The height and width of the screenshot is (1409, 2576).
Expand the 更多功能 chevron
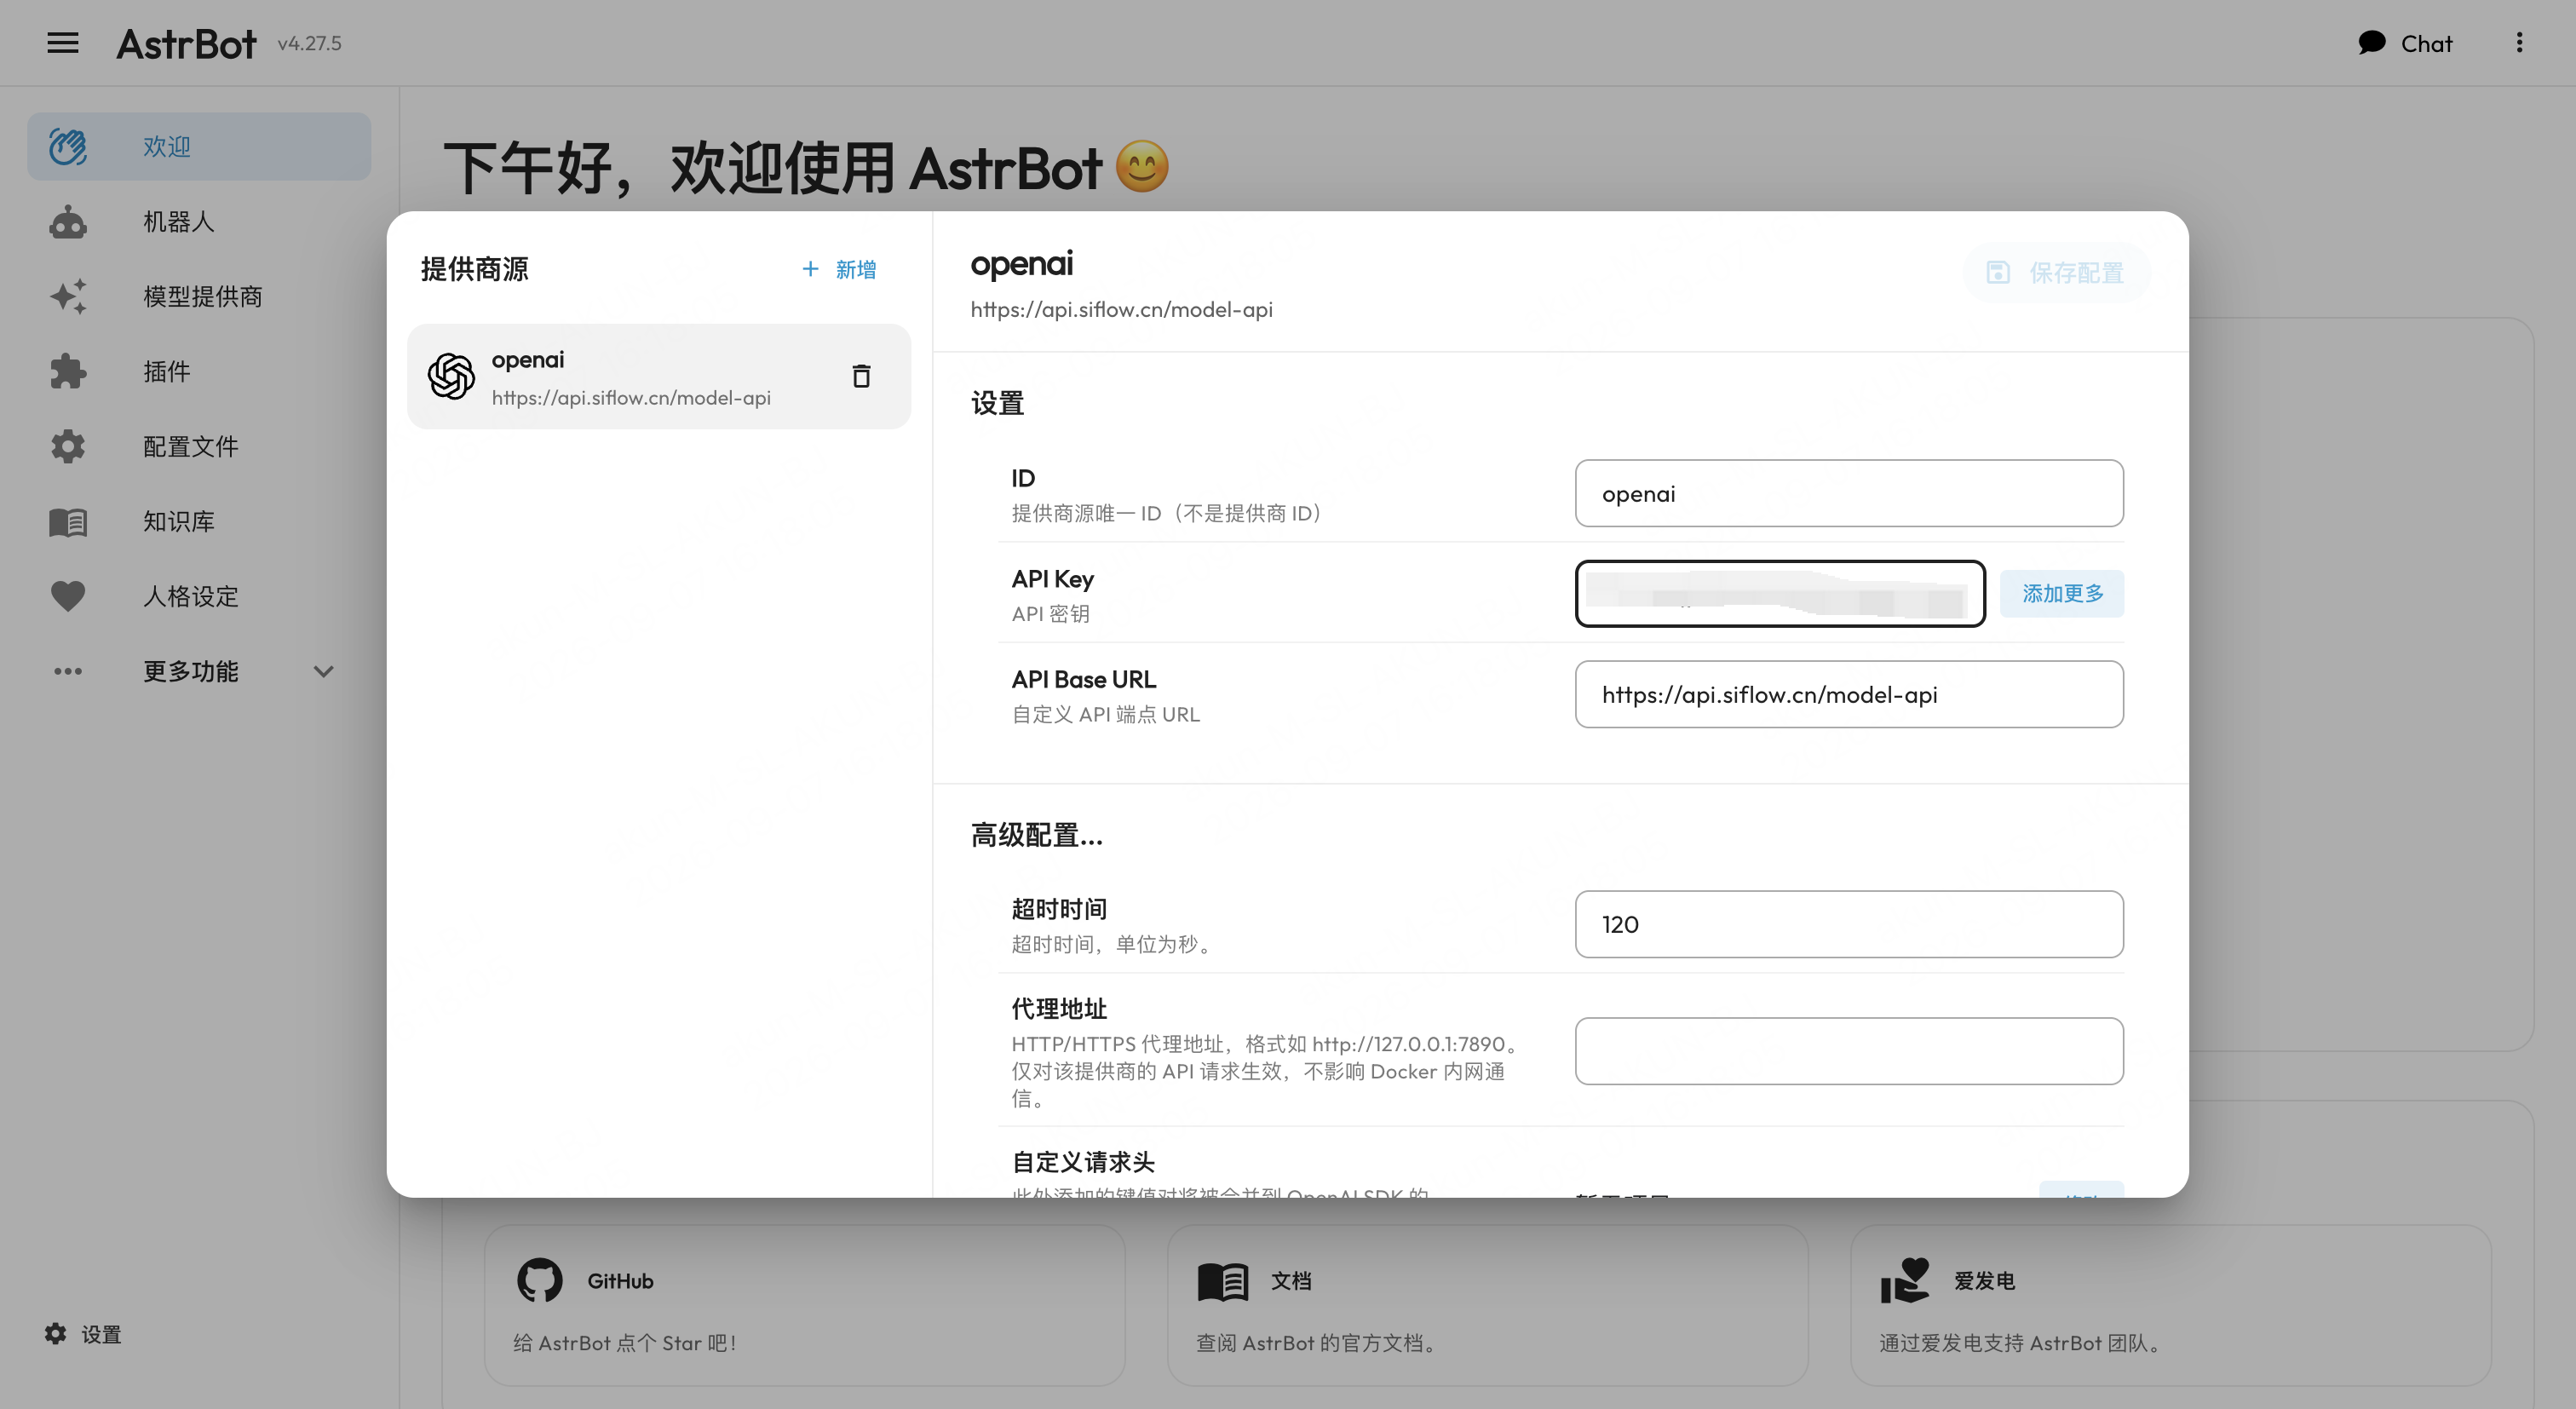click(323, 672)
